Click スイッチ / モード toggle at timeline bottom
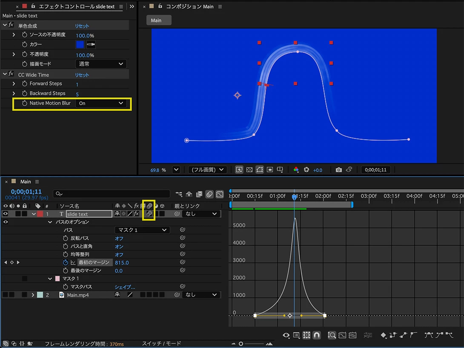 point(162,344)
